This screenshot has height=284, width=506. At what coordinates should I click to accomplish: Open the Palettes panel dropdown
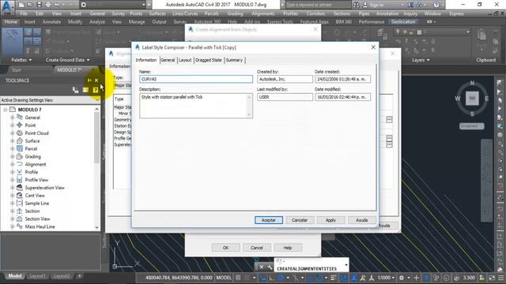coord(21,60)
